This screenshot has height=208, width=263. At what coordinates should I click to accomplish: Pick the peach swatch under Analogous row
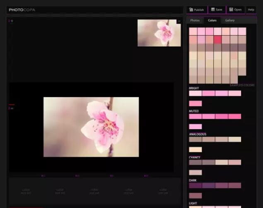pos(195,149)
